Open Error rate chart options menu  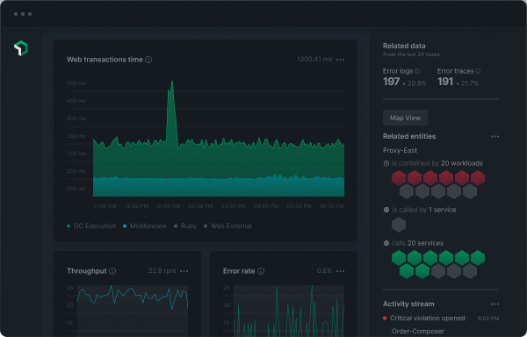pos(340,271)
